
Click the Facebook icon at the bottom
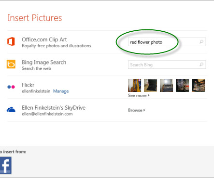[5, 165]
